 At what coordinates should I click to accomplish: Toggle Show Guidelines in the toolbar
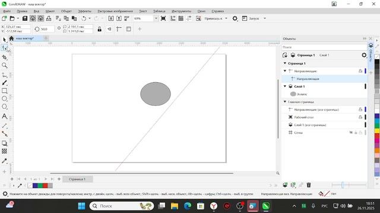tap(189, 18)
